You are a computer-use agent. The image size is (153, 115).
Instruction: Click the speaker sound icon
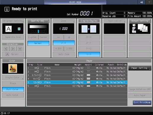coord(142,2)
